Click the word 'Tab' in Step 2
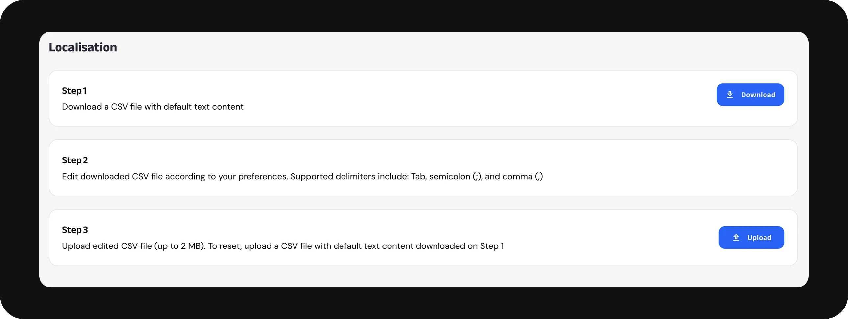 click(x=418, y=176)
